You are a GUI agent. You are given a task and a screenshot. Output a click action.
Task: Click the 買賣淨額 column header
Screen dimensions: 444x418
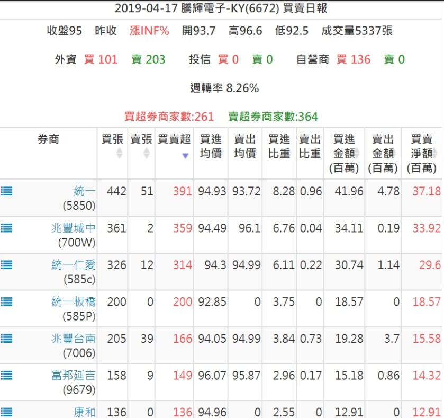[x=422, y=154]
